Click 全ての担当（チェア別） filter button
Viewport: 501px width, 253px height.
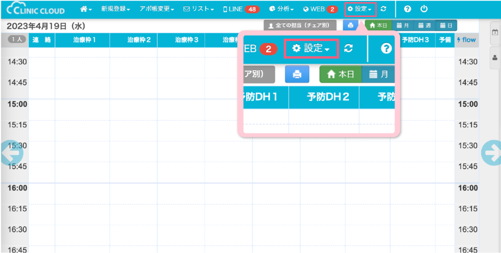[x=300, y=25]
